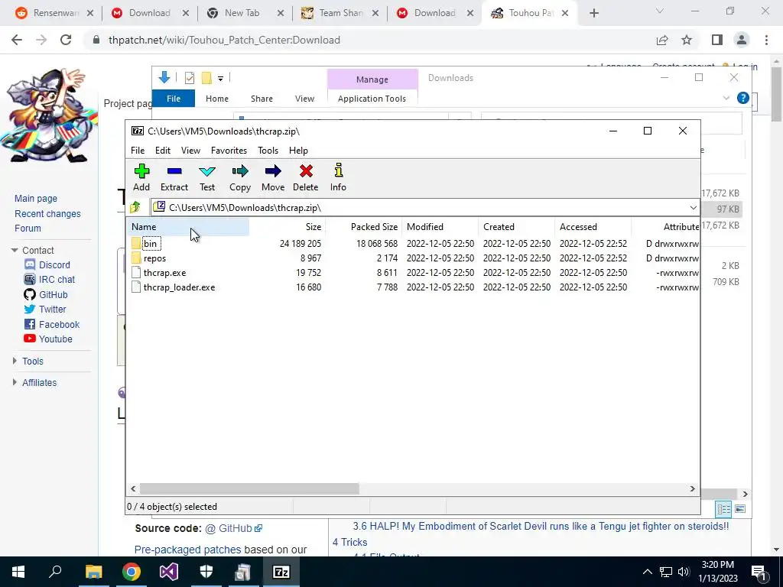The height and width of the screenshot is (587, 783).
Task: Open the GitHub source code link
Action: click(235, 528)
